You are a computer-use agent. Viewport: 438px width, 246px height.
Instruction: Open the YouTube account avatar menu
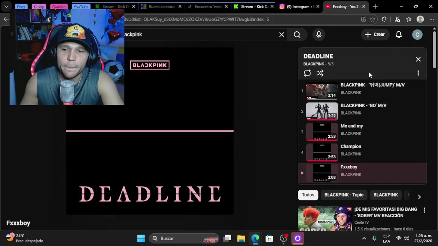(x=417, y=35)
